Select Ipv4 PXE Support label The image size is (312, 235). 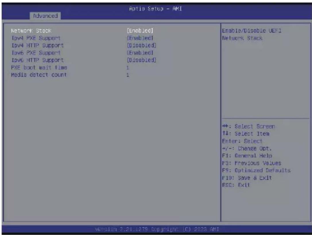36,38
